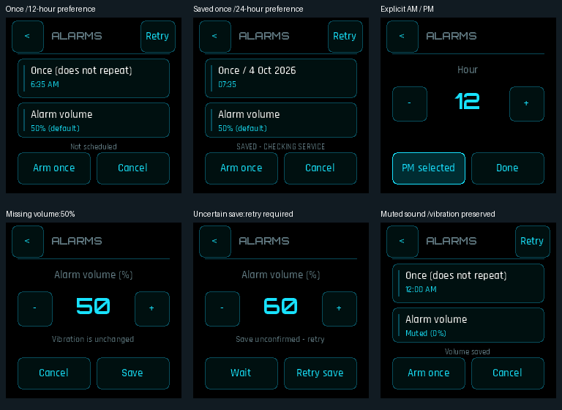Increase hour with plus button

527,104
